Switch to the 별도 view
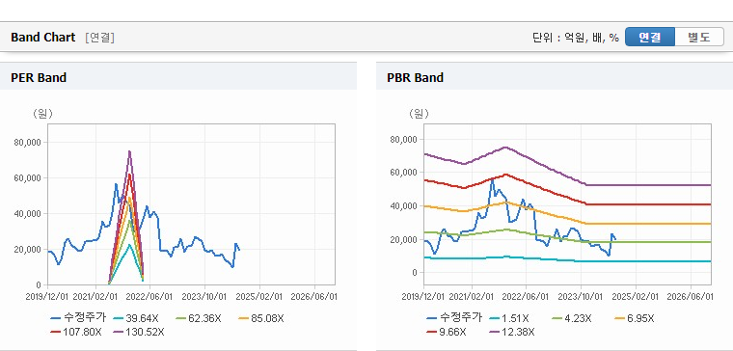Screen dimensions: 733x351 point(699,37)
